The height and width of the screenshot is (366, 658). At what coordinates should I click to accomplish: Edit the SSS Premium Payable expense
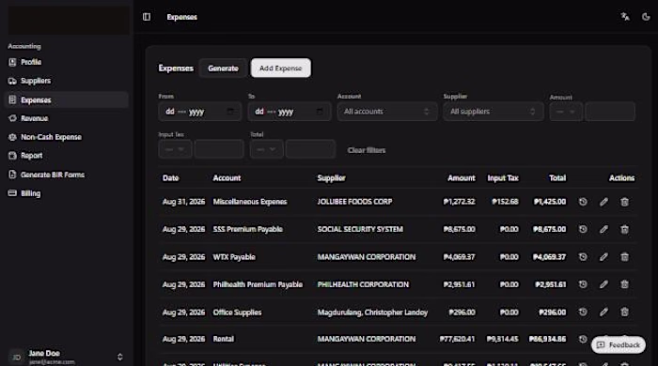pos(603,229)
